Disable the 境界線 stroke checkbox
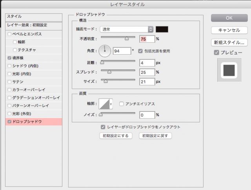This screenshot has height=190, width=251. pyautogui.click(x=9, y=57)
